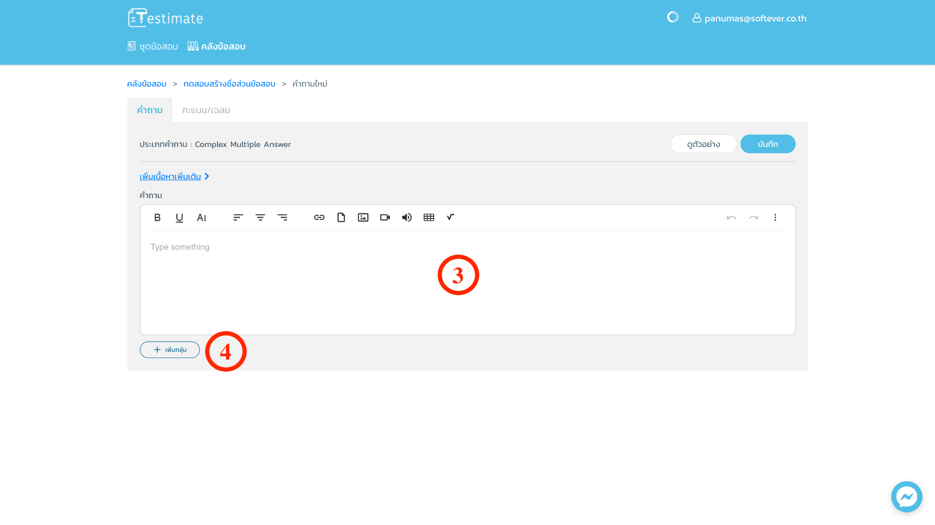935x525 pixels.
Task: Switch to the คะแนน/เฉลย tab
Action: 206,110
